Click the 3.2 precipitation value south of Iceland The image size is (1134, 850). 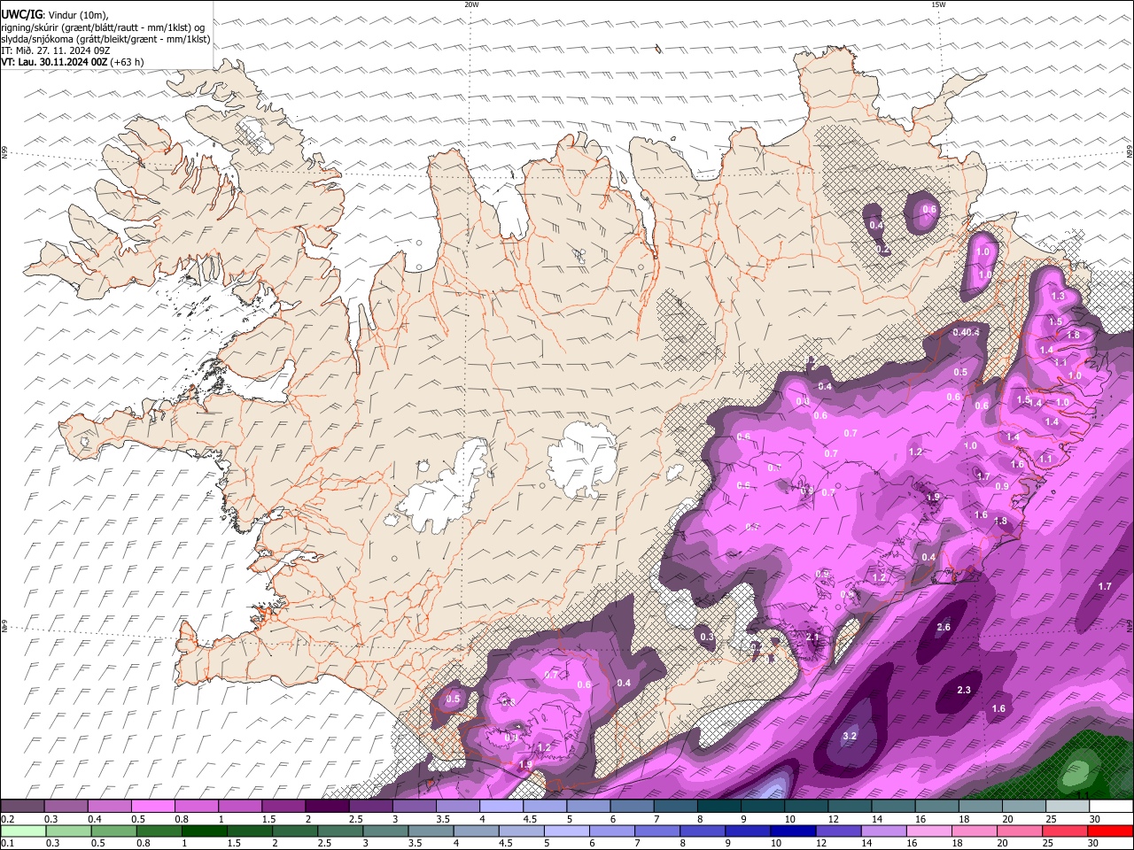pos(850,737)
